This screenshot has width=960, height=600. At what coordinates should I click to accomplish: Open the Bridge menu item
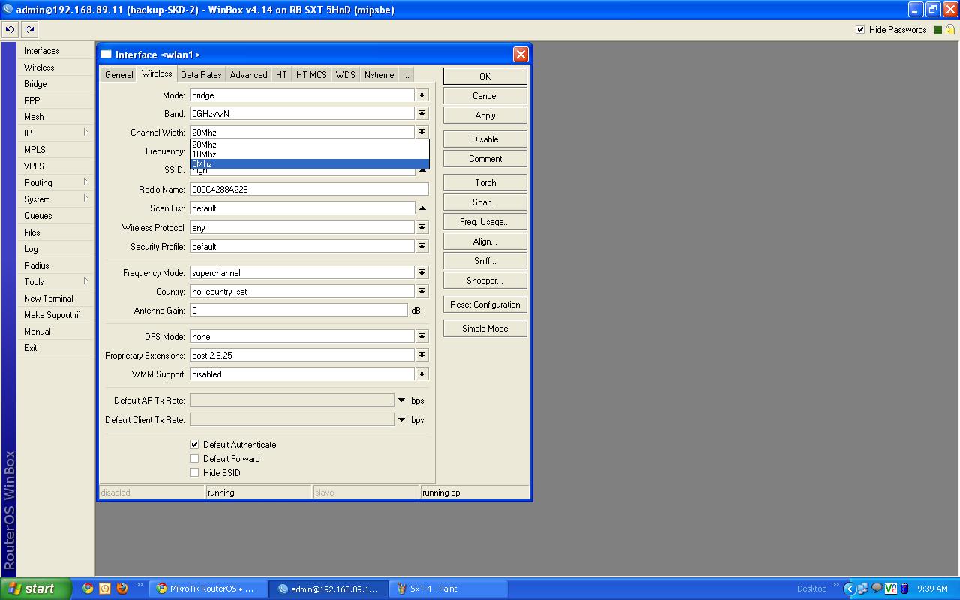pyautogui.click(x=55, y=84)
